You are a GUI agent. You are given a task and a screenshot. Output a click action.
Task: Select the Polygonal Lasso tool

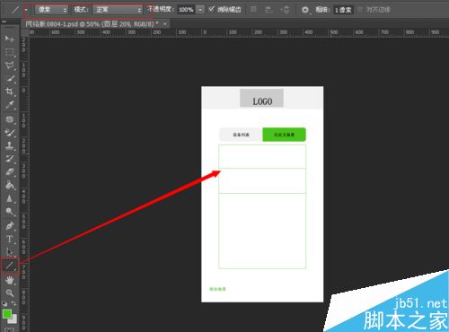tap(10, 66)
